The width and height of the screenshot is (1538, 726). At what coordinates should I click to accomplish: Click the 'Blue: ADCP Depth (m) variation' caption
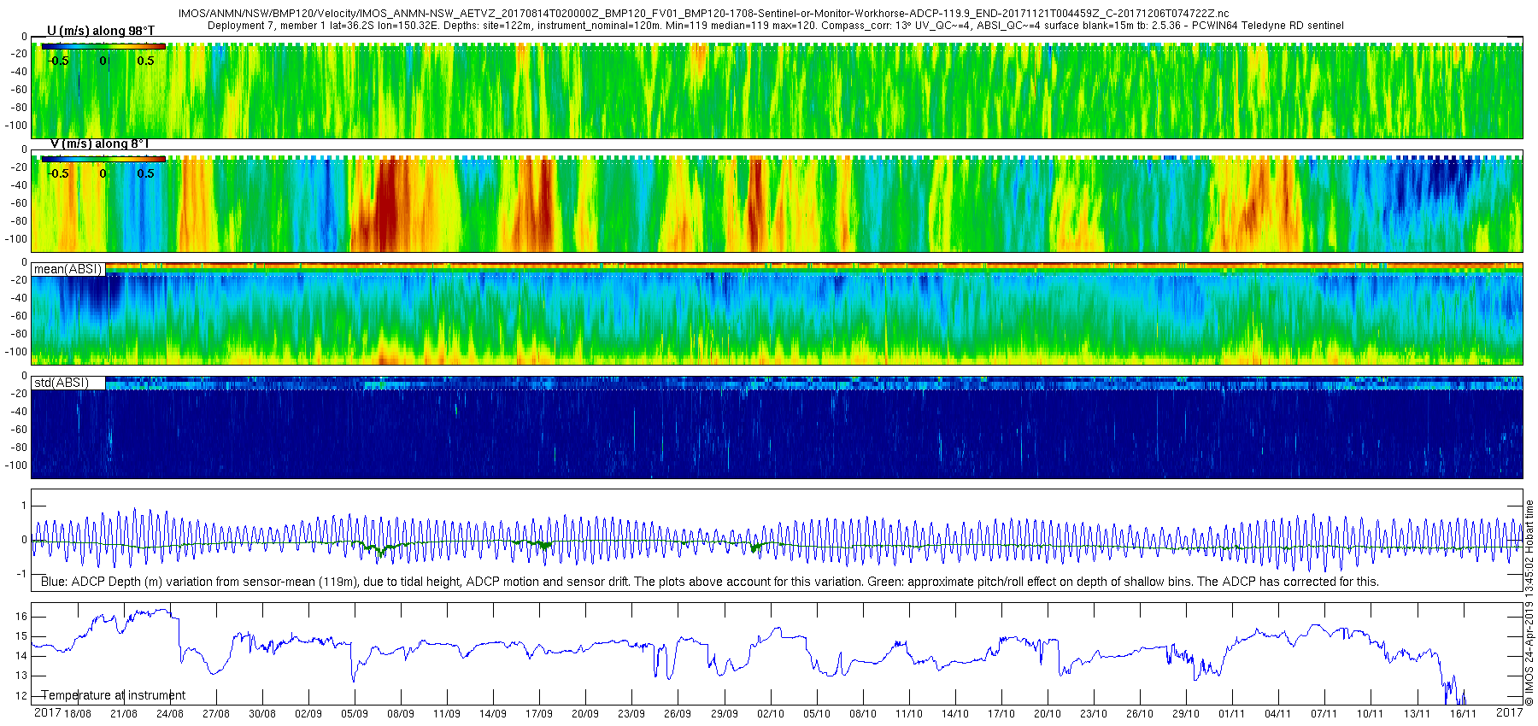click(x=710, y=582)
